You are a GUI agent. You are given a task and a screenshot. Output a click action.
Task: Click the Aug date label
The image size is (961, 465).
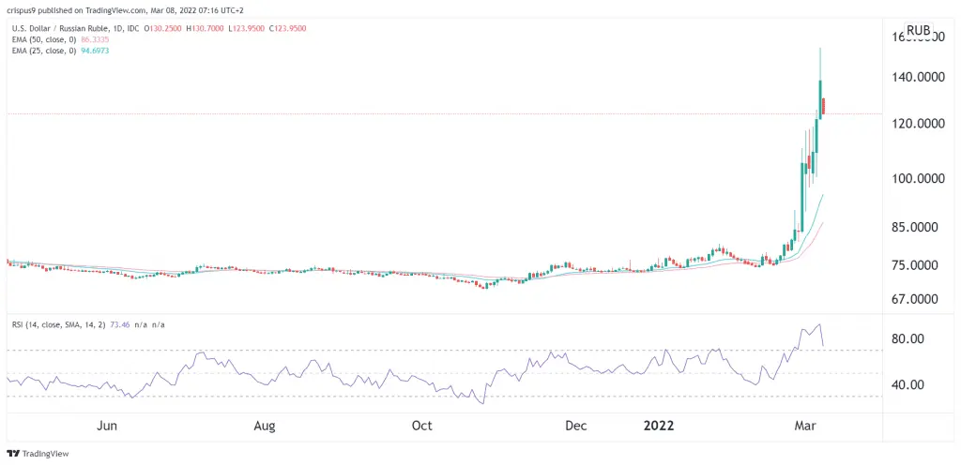pyautogui.click(x=265, y=426)
